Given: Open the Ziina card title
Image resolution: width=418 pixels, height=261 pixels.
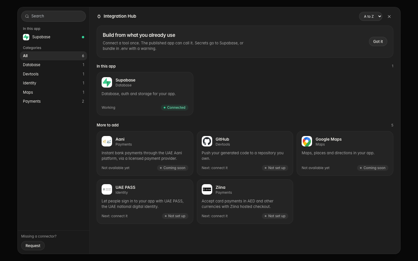Looking at the screenshot, I should point(220,187).
